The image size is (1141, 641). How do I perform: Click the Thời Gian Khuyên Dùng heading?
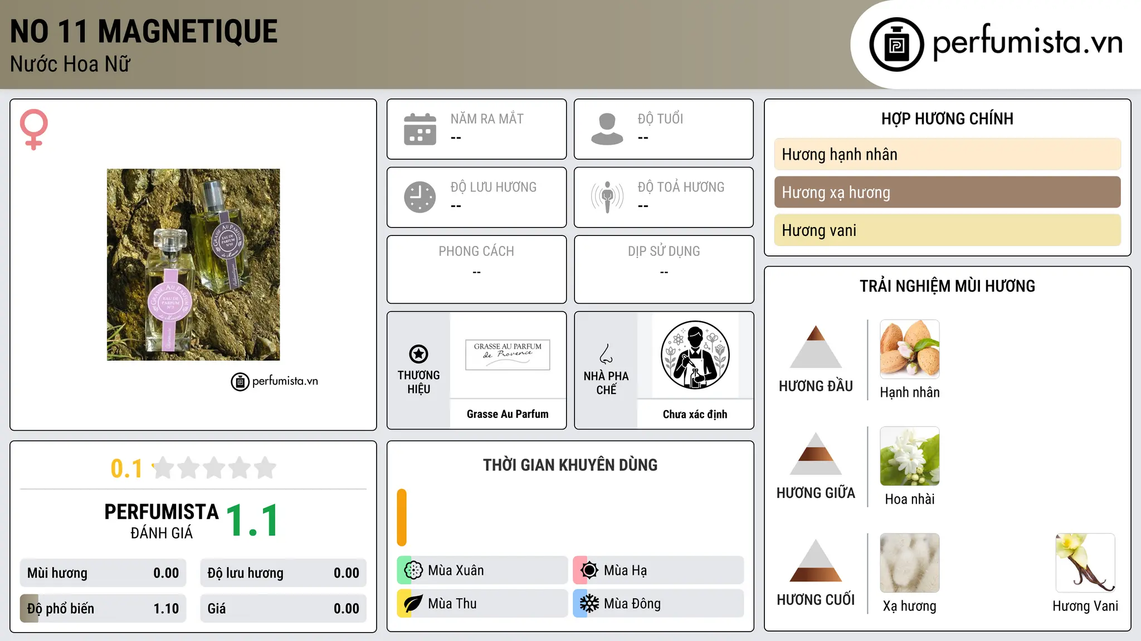[x=570, y=465]
